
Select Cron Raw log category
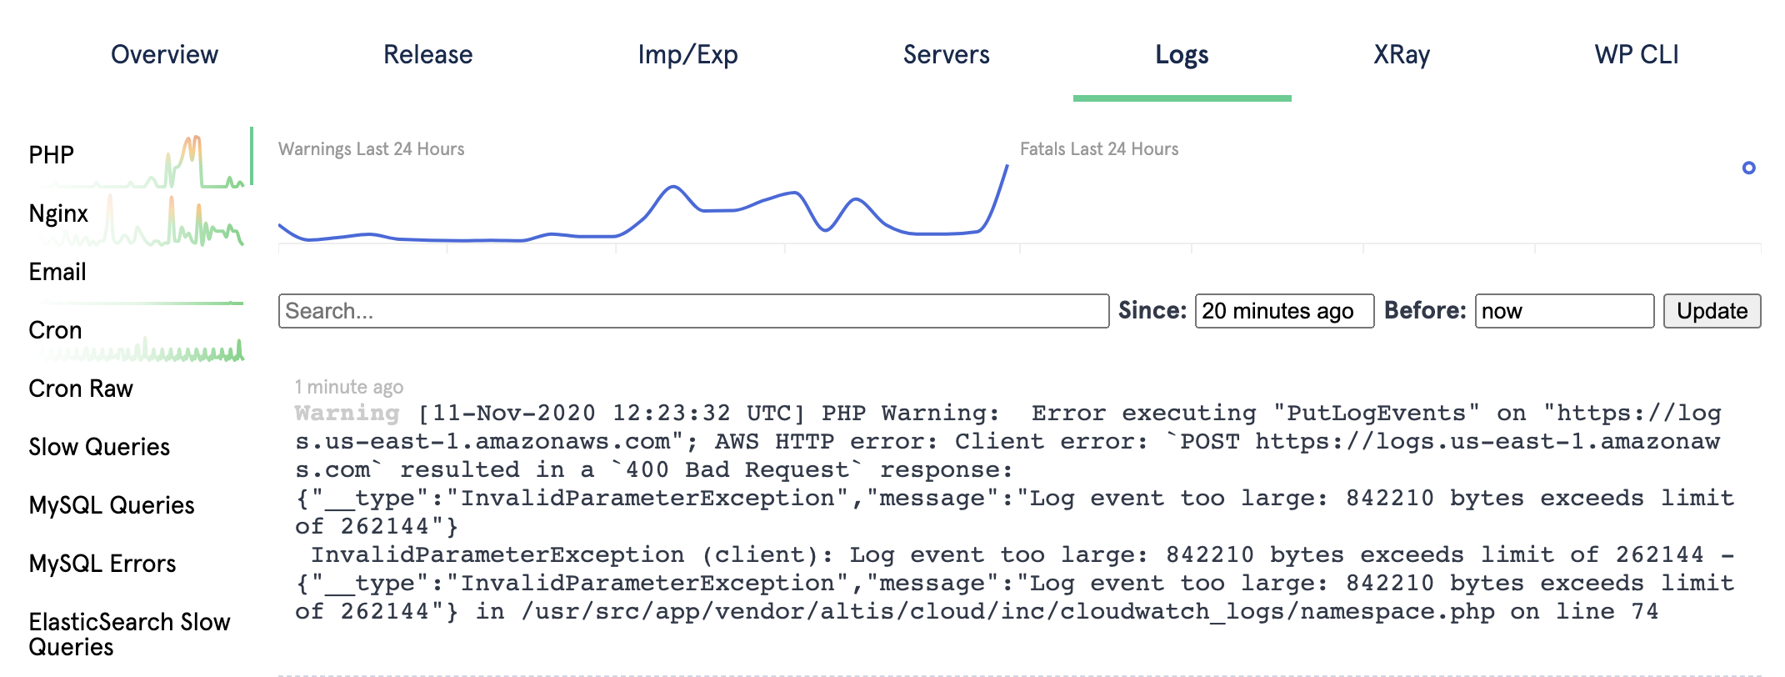80,389
